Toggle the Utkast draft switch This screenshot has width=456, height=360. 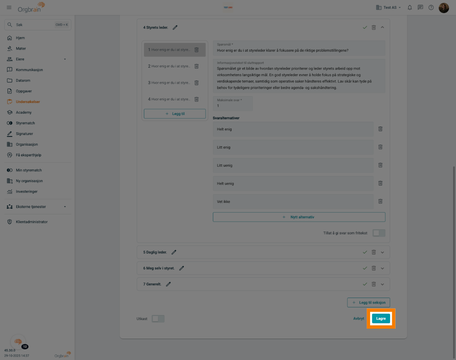pyautogui.click(x=158, y=319)
